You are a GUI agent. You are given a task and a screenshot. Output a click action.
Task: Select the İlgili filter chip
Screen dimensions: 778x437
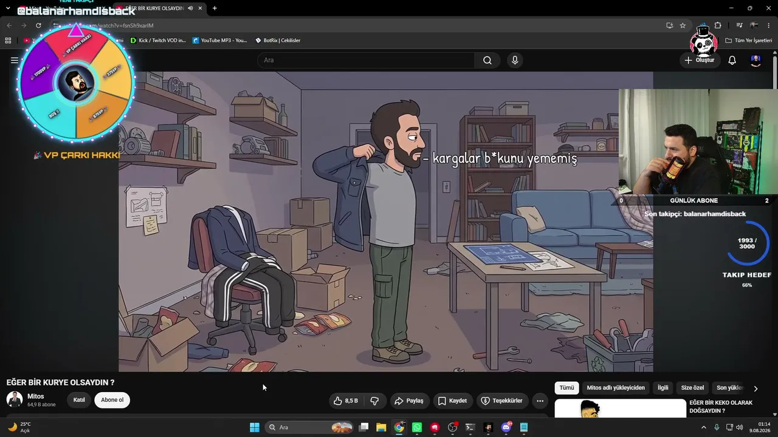(663, 388)
